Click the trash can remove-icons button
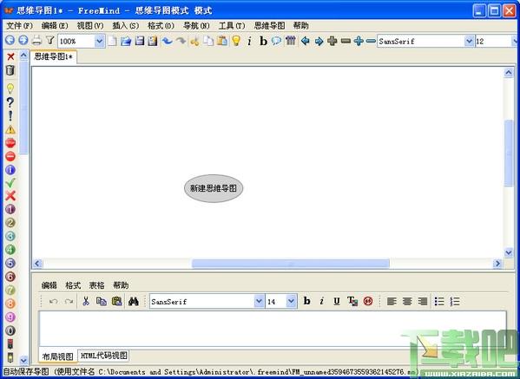Viewport: 520px width, 379px height. (x=10, y=70)
